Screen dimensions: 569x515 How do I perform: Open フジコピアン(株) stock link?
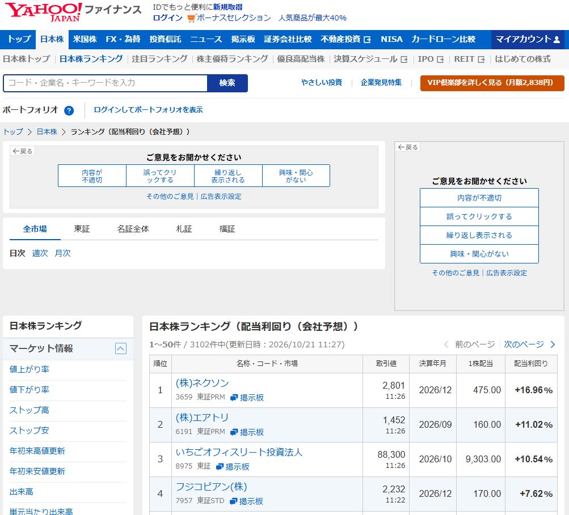tap(211, 487)
